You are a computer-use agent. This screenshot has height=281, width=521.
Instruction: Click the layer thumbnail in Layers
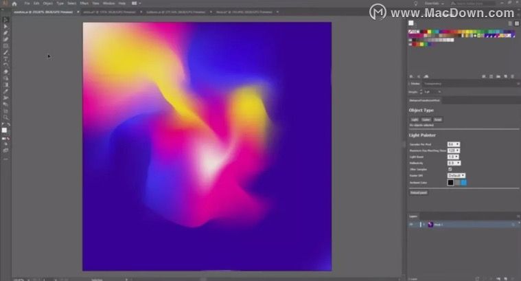click(430, 225)
